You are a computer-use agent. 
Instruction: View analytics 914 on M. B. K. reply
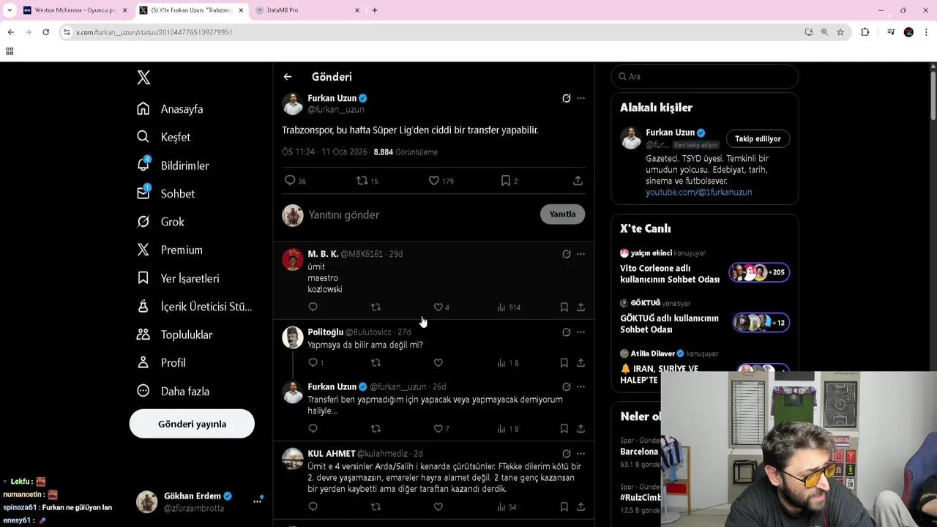click(509, 307)
